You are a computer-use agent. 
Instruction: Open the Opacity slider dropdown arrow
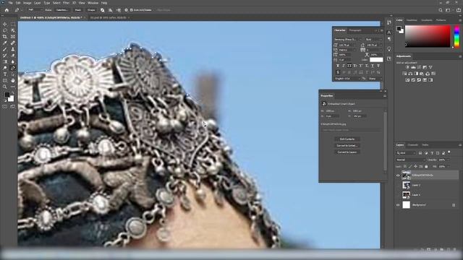(x=448, y=160)
